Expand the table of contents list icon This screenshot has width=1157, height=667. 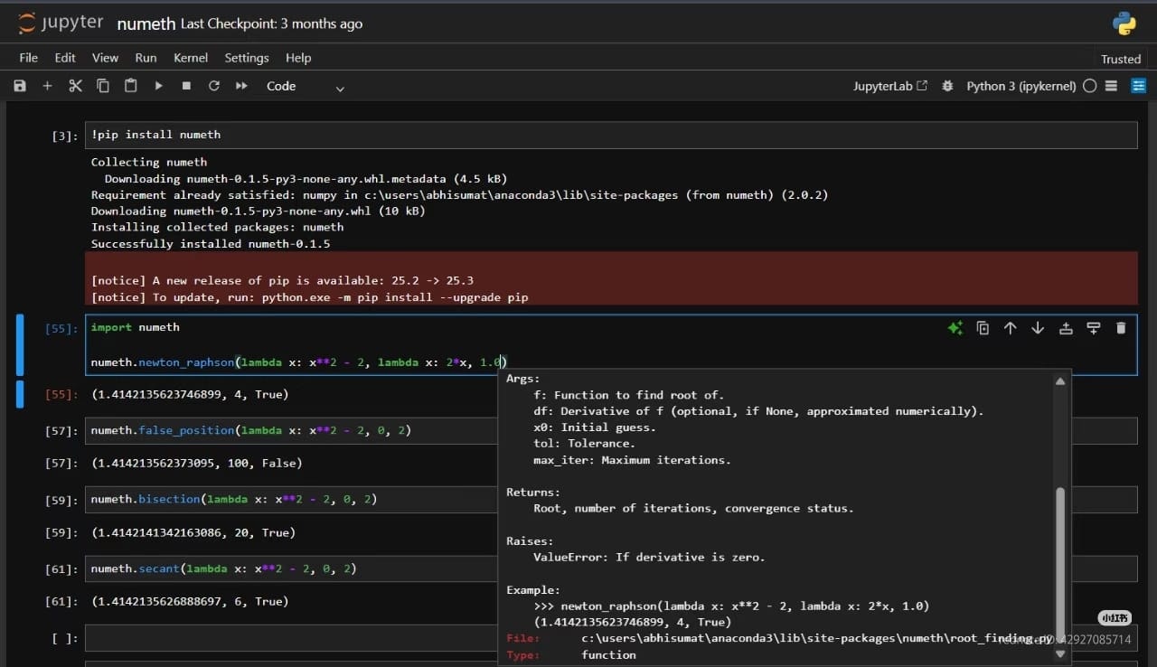click(1112, 86)
